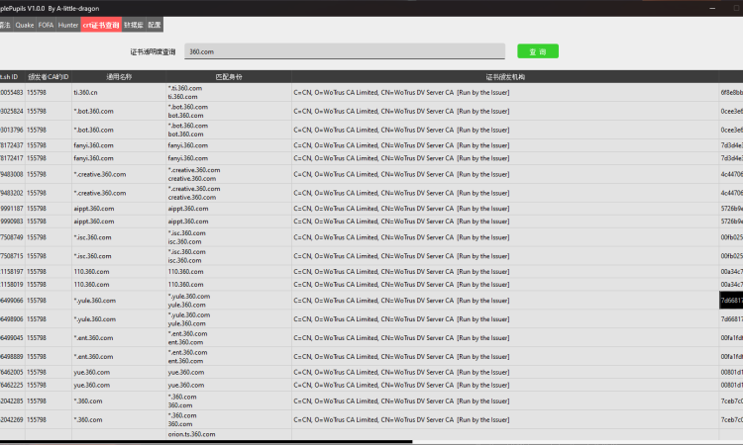Click ID cell ending 6462225

[x=12, y=385]
